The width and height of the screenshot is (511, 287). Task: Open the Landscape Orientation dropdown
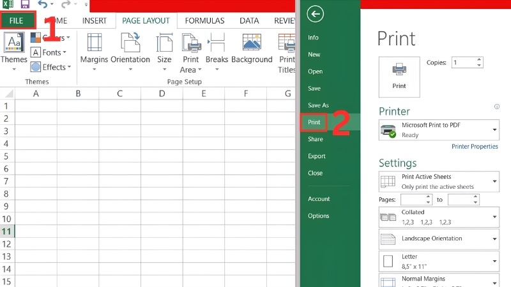tap(439, 239)
